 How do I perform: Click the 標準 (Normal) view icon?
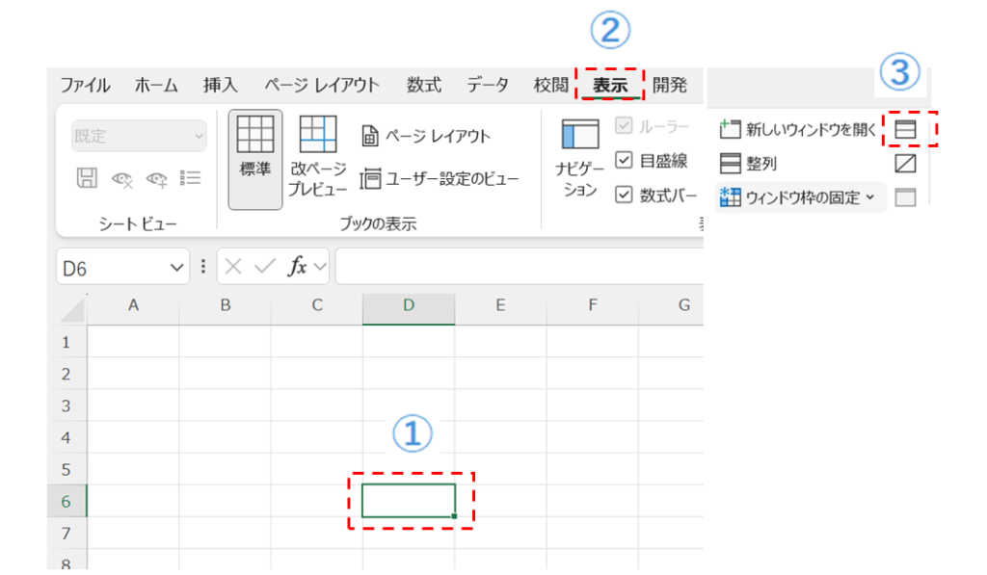[x=255, y=158]
